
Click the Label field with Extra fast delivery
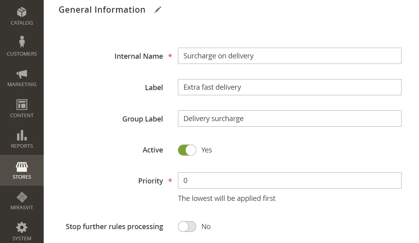pyautogui.click(x=290, y=87)
